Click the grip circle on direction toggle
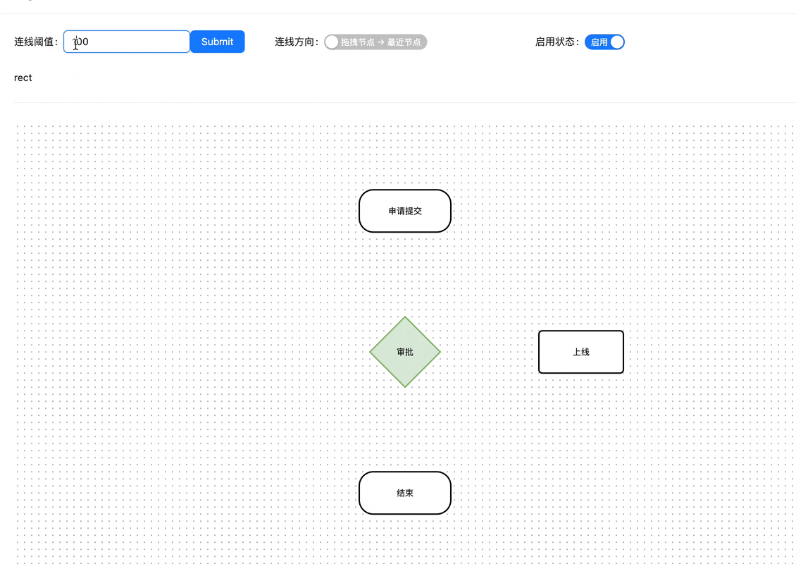Image resolution: width=796 pixels, height=564 pixels. [331, 42]
